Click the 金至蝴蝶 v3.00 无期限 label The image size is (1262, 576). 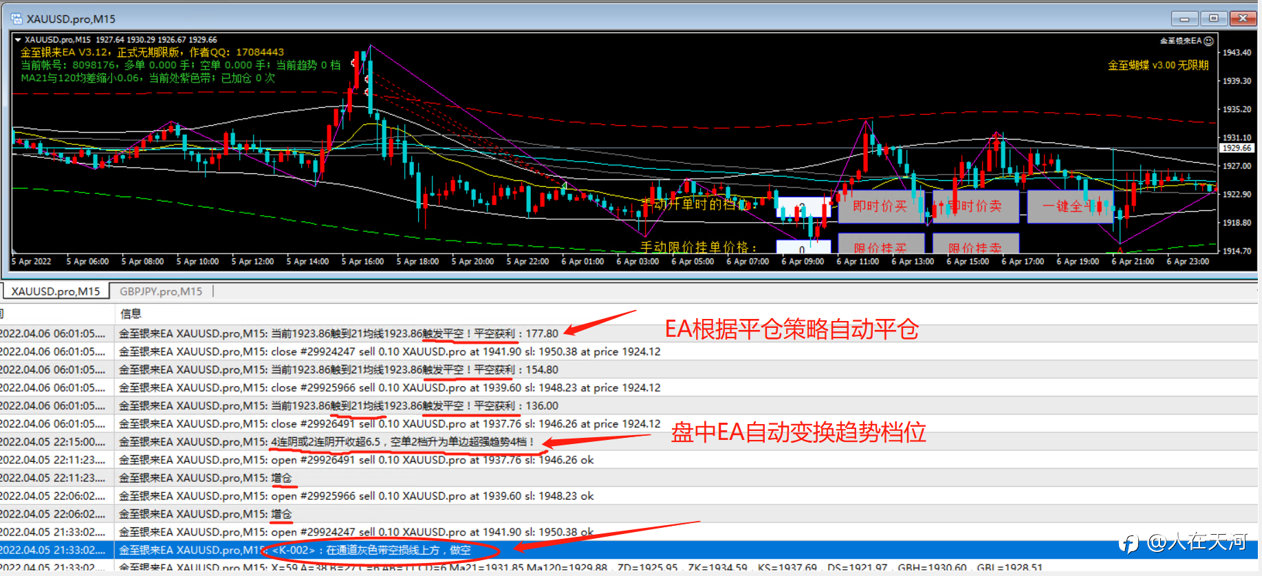(1158, 65)
